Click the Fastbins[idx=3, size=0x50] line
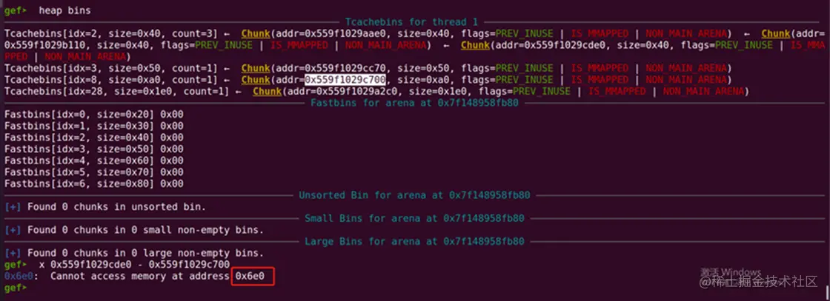Image resolution: width=830 pixels, height=301 pixels. (x=93, y=149)
